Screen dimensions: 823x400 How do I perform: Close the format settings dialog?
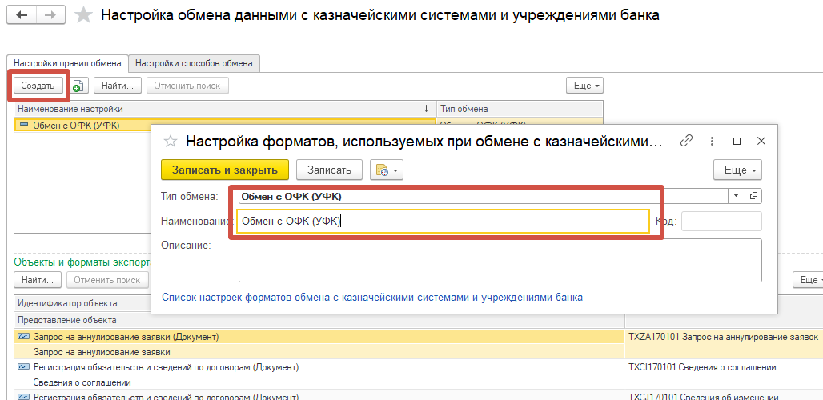(761, 141)
